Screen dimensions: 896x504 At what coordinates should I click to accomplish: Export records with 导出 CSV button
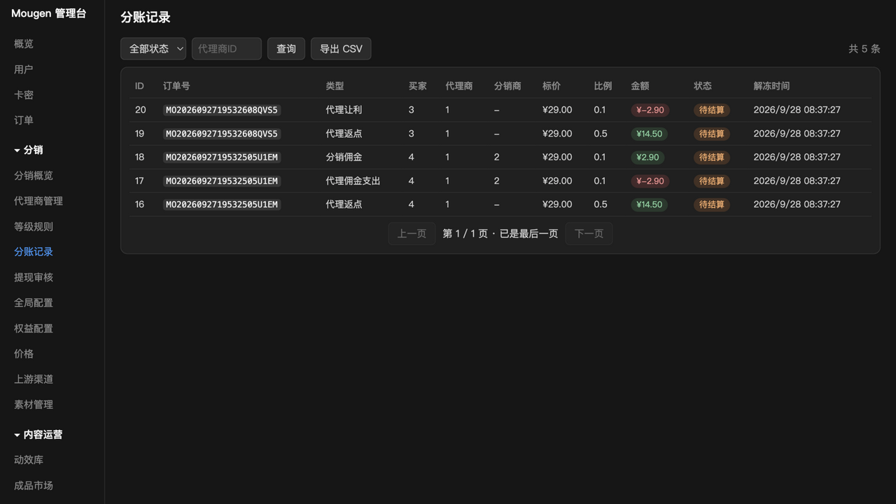pos(341,49)
